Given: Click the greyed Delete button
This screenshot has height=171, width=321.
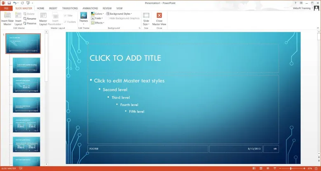Looking at the screenshot, I should point(29,14).
